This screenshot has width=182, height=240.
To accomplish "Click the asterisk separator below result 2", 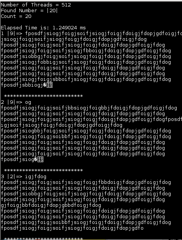I will pos(43,170).
